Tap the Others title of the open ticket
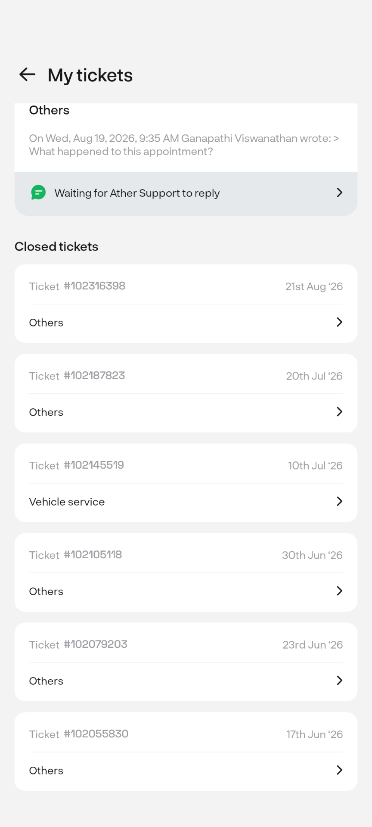 (49, 110)
